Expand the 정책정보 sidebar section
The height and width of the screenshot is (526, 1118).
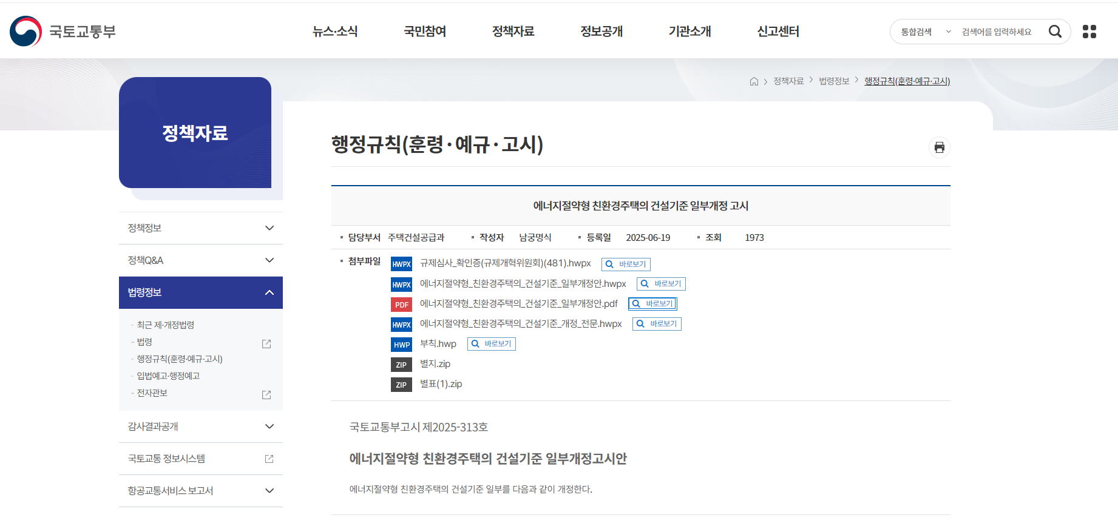200,228
